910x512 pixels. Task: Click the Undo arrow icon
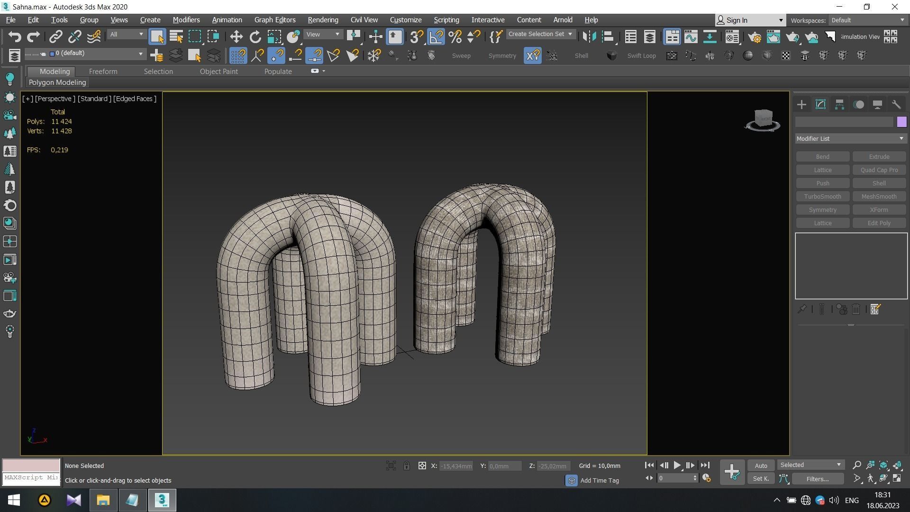tap(15, 37)
